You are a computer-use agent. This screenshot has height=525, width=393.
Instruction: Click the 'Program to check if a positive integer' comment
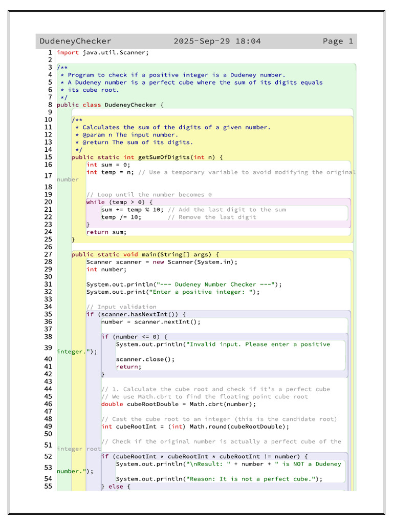pyautogui.click(x=173, y=75)
